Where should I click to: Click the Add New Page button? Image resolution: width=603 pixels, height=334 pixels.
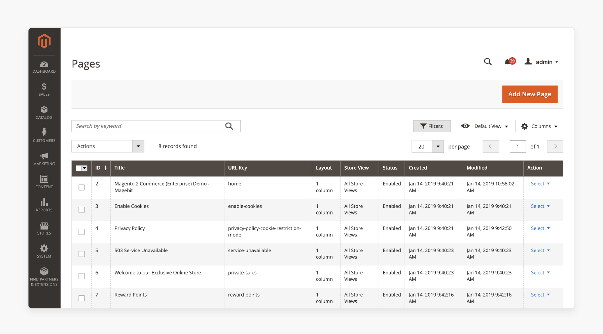[530, 94]
